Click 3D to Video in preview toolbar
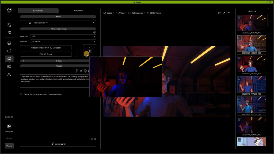The image size is (274, 154). 154,13
